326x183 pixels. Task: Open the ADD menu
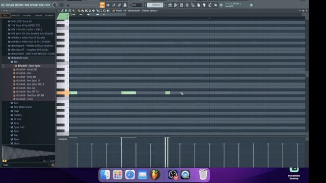(12, 5)
